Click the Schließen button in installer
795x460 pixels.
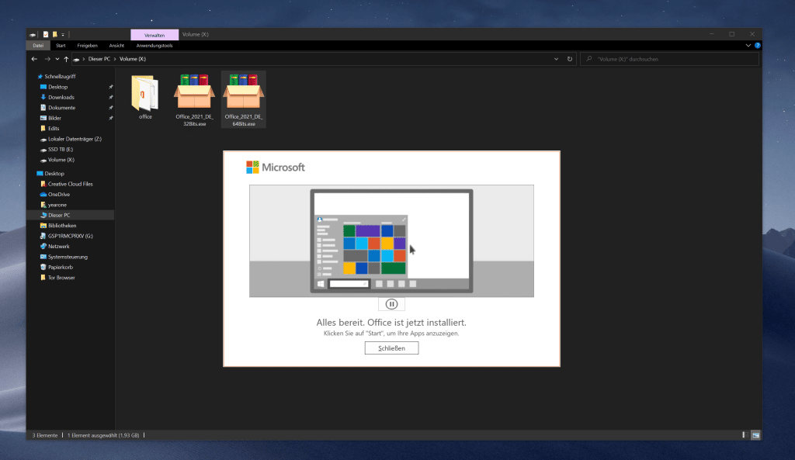tap(391, 348)
